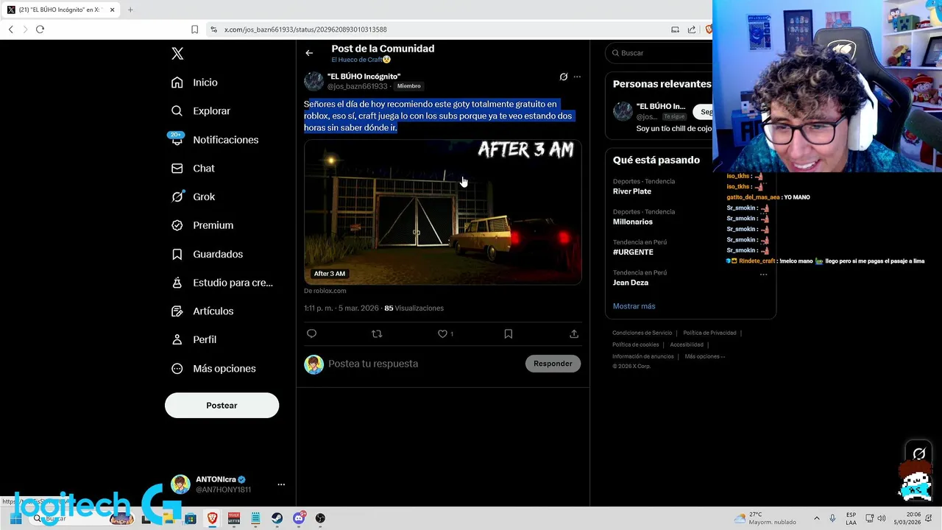942x530 pixels.
Task: Open Premium badge icon
Action: click(177, 225)
